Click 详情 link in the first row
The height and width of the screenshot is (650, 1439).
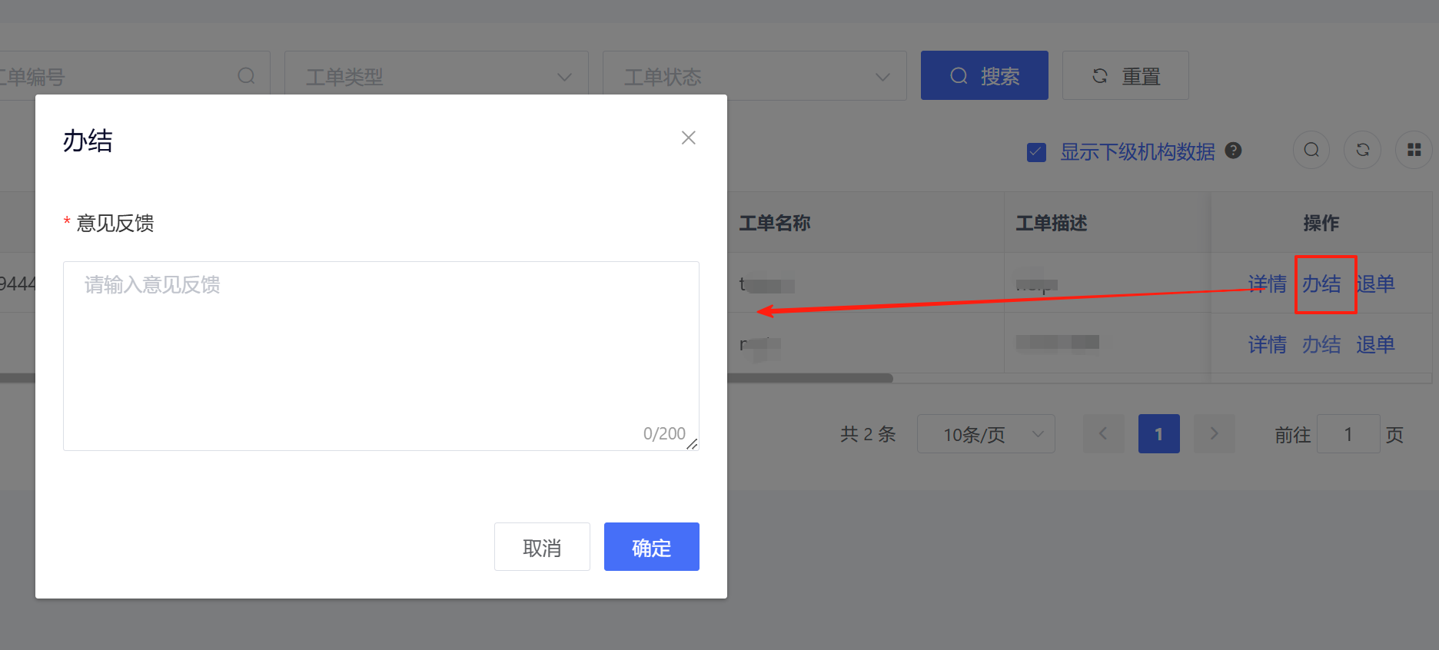click(1267, 284)
